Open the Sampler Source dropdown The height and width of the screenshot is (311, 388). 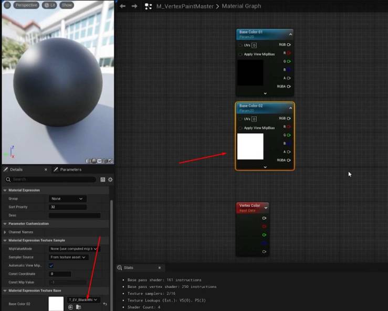tap(69, 258)
